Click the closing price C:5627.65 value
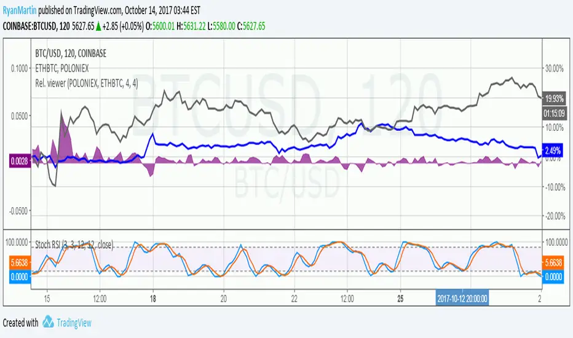The image size is (573, 338). click(251, 26)
